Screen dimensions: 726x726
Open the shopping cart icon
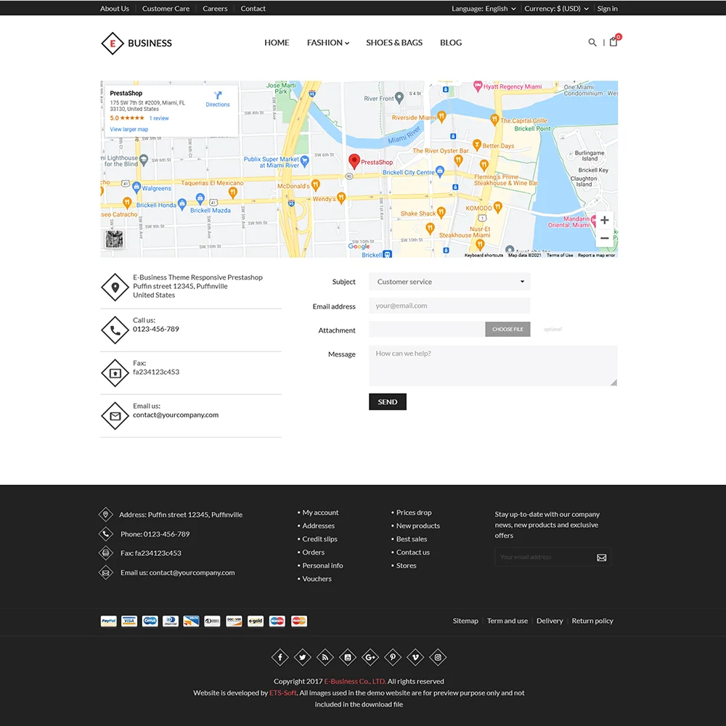(x=613, y=42)
